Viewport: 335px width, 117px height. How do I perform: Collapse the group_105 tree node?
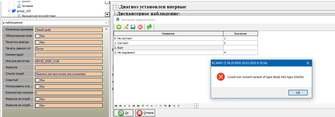9,11
